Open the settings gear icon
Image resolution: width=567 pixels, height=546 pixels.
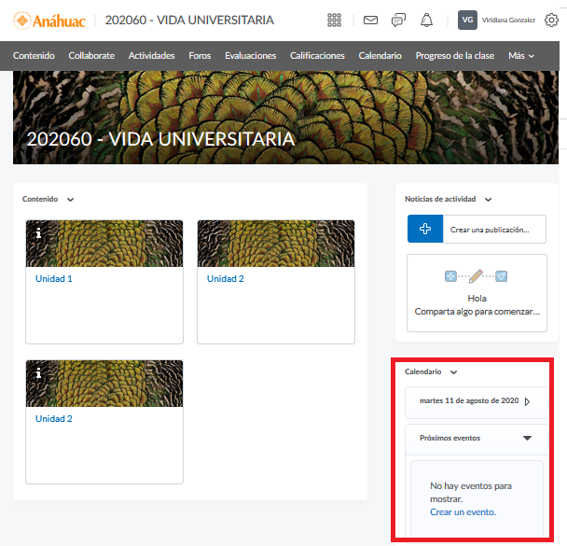click(x=551, y=20)
